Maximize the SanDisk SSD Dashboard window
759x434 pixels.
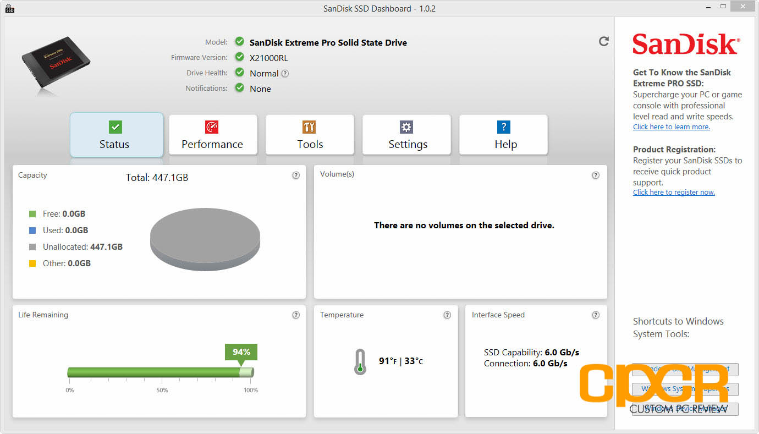point(724,7)
